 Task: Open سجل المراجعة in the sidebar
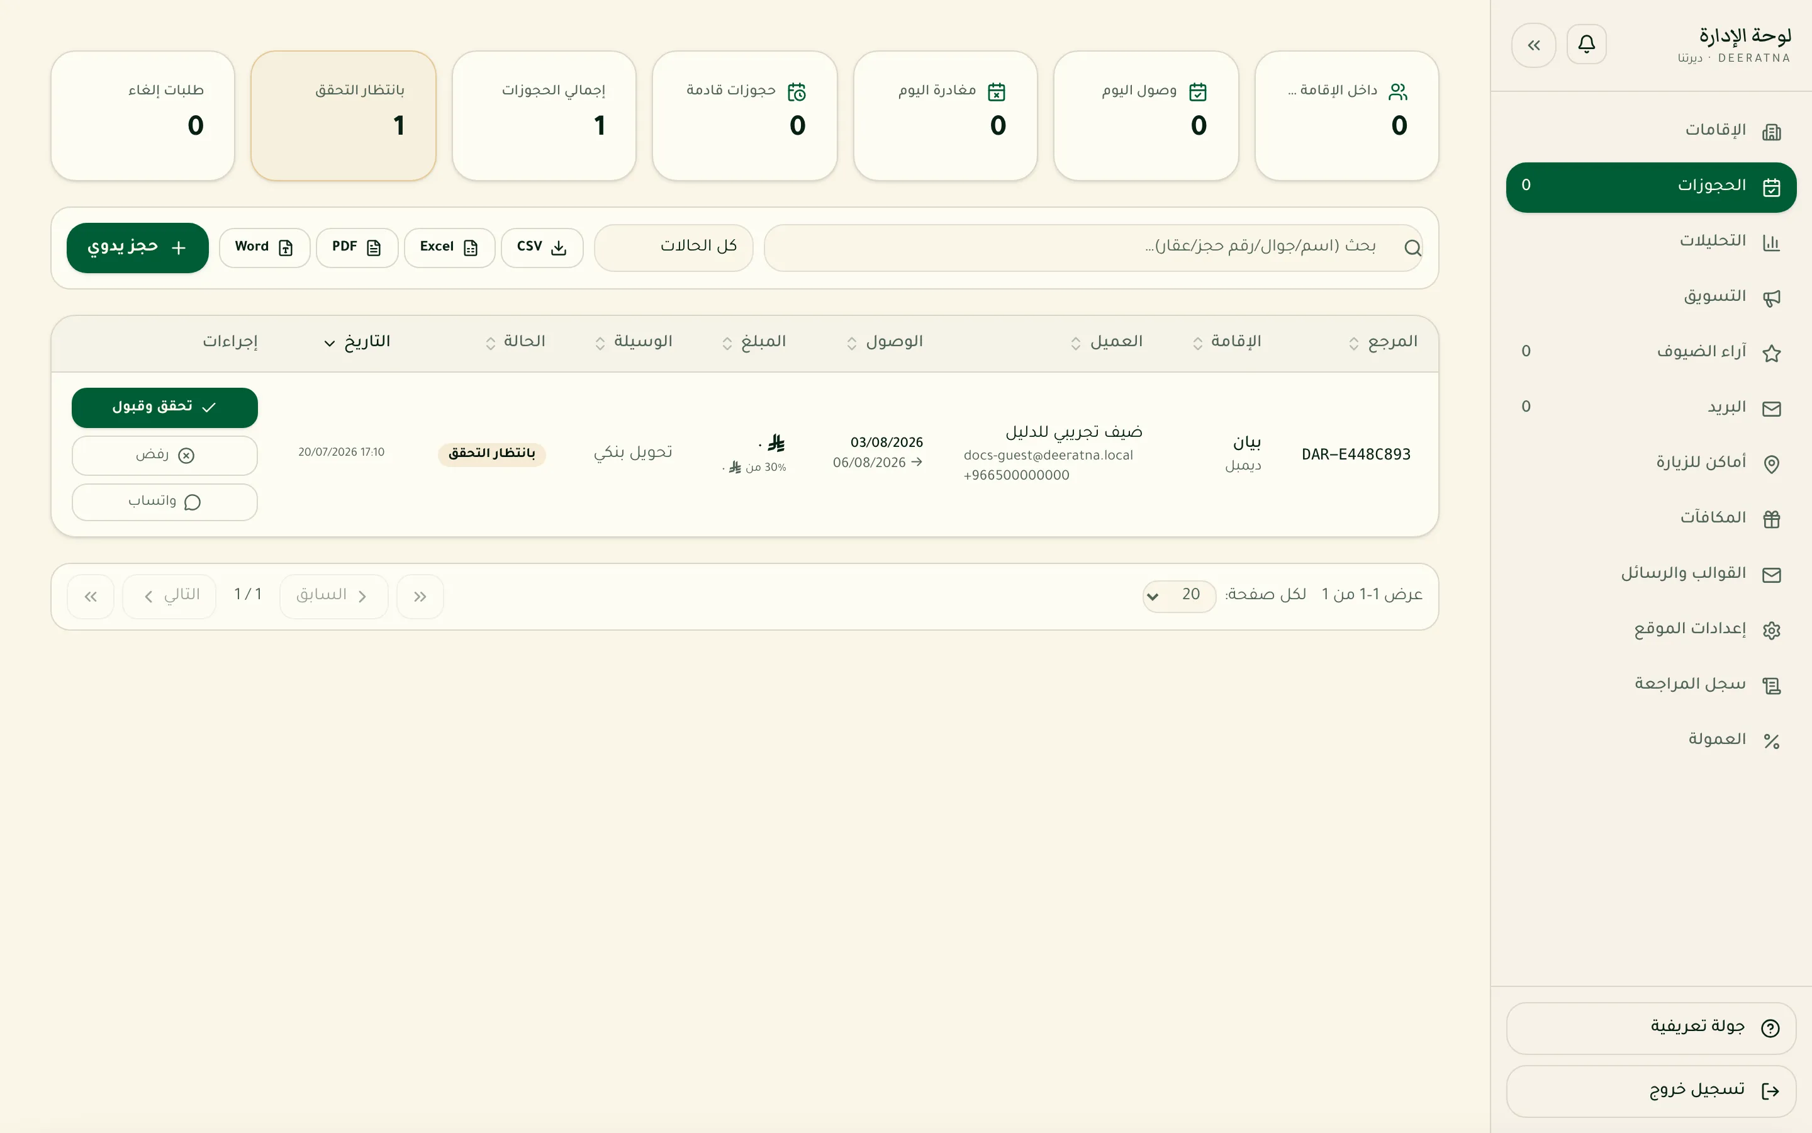click(x=1651, y=685)
